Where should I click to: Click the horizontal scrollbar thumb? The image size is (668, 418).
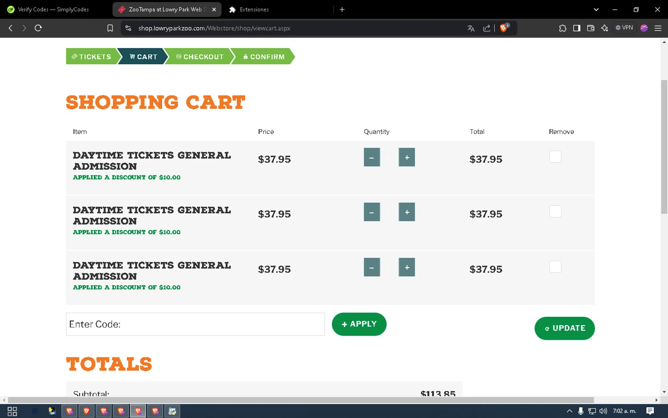coord(301,400)
